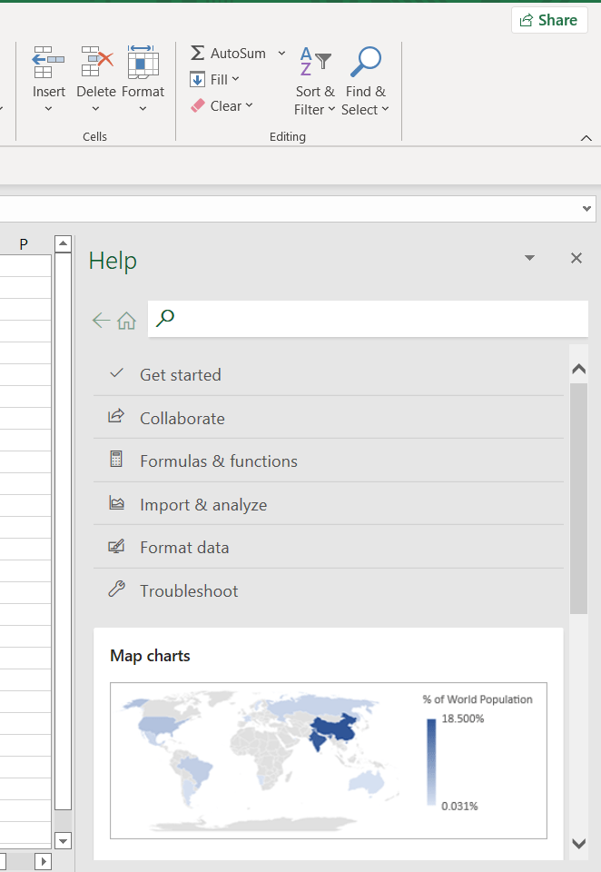Click the AutoSum sigma icon
This screenshot has width=601, height=872.
pos(197,54)
